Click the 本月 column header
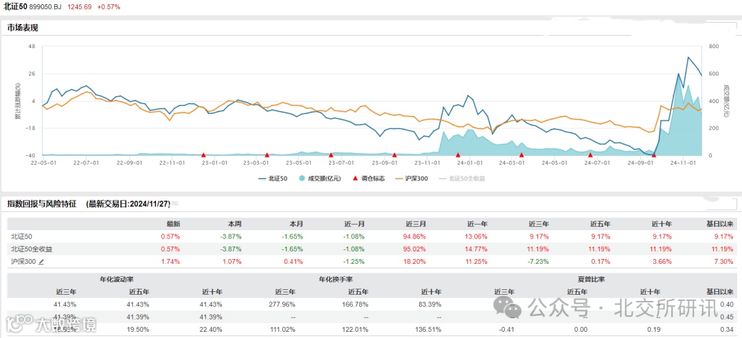742x338 pixels. (x=297, y=224)
